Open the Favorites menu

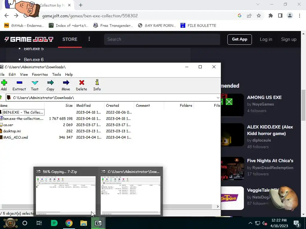(x=40, y=74)
